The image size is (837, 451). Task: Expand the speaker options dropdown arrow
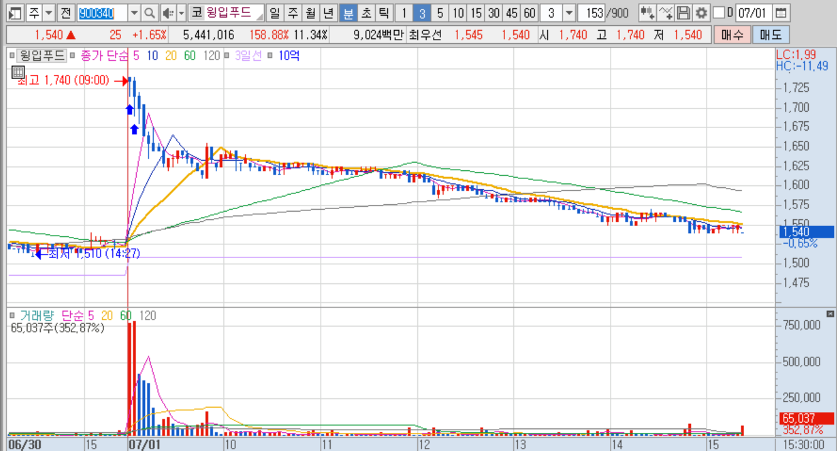181,13
